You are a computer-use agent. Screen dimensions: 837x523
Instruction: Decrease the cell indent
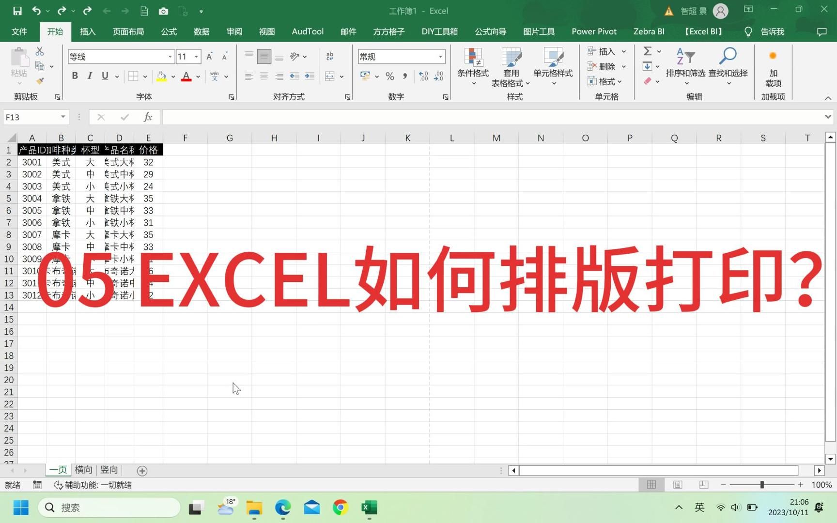click(294, 76)
